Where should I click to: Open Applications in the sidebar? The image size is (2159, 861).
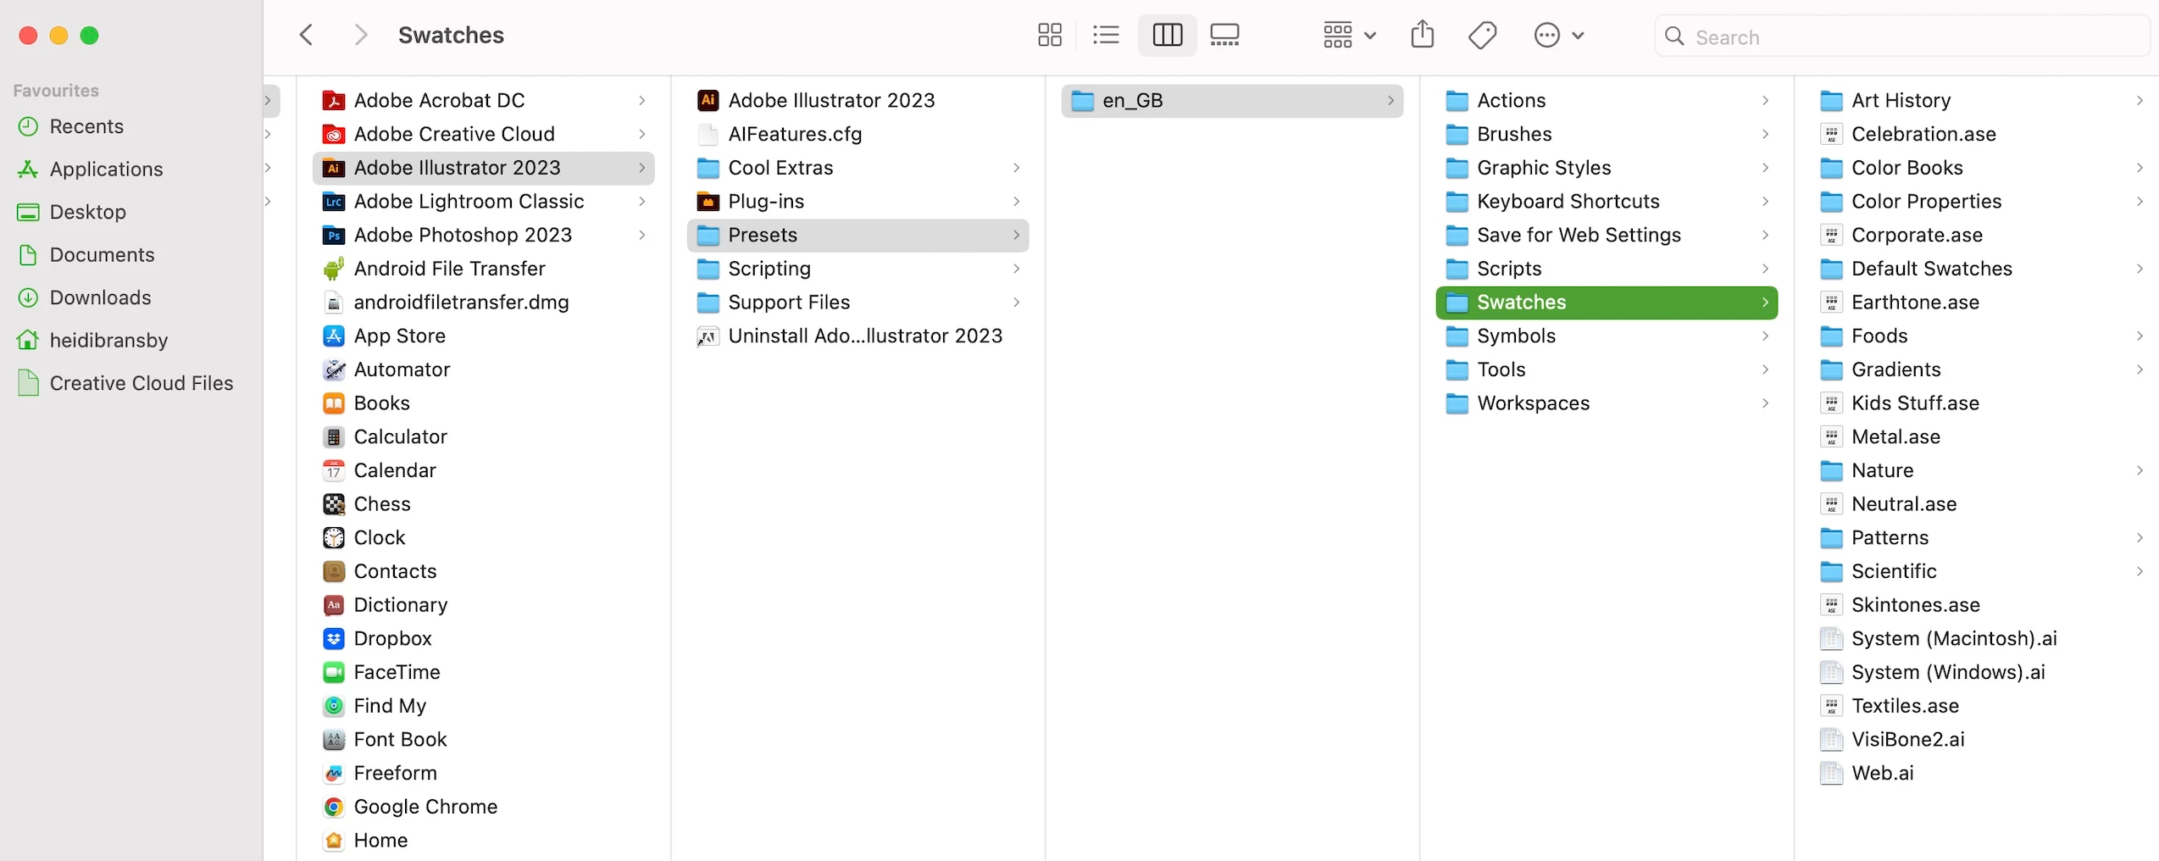click(x=106, y=169)
